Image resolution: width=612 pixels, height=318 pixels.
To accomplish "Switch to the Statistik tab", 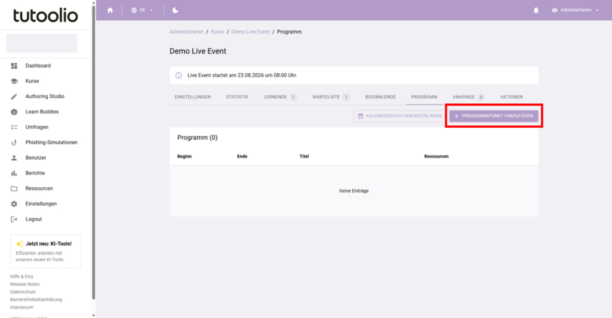I will [237, 97].
